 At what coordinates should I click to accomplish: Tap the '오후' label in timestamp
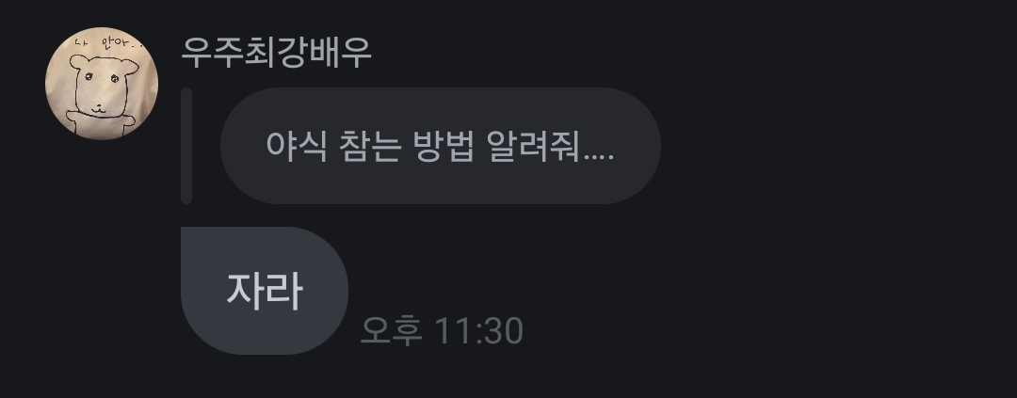pos(391,330)
